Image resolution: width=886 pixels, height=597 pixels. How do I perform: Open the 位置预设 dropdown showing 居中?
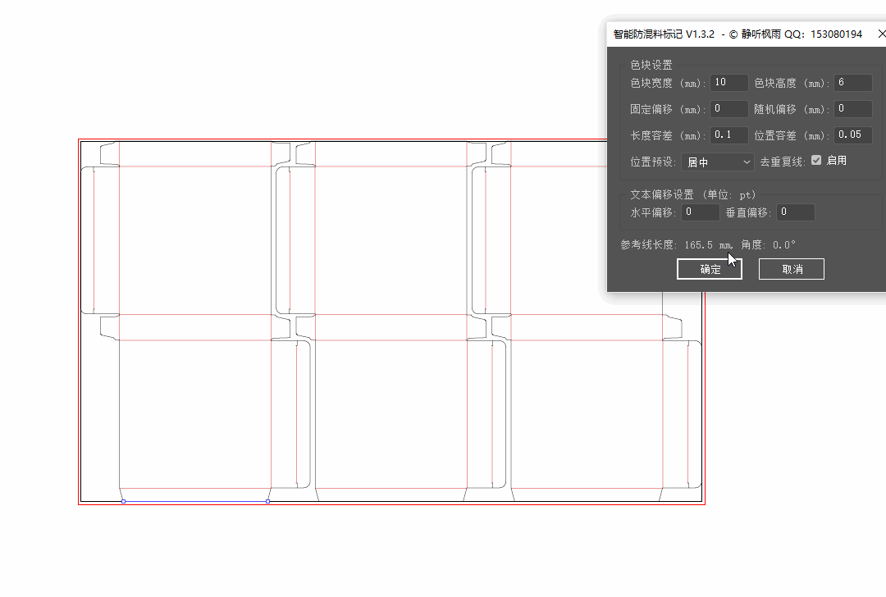[x=718, y=162]
